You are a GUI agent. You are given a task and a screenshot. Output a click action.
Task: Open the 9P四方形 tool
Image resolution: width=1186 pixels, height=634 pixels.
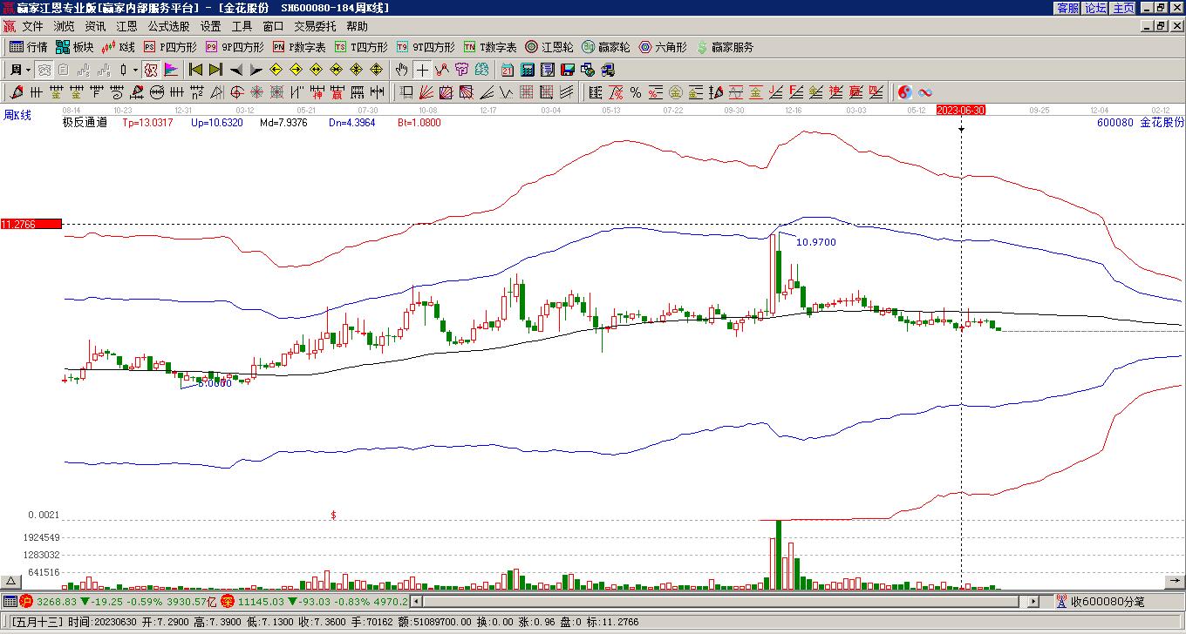point(234,47)
